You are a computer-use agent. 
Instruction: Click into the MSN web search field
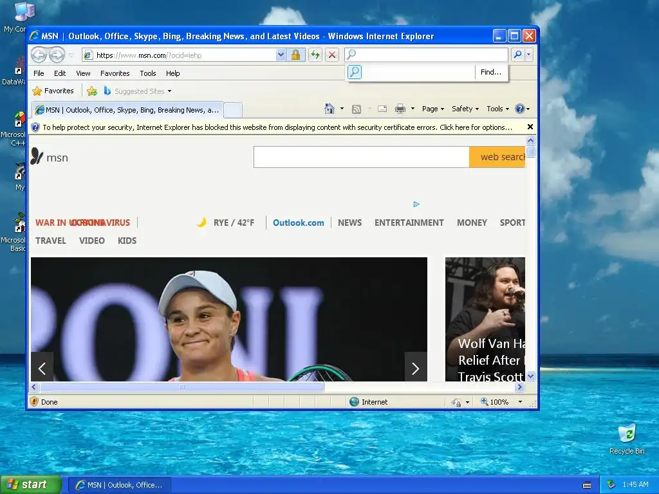coord(362,157)
